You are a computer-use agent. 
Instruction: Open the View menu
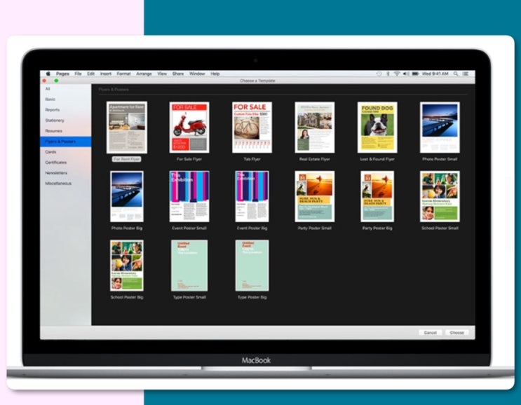162,74
